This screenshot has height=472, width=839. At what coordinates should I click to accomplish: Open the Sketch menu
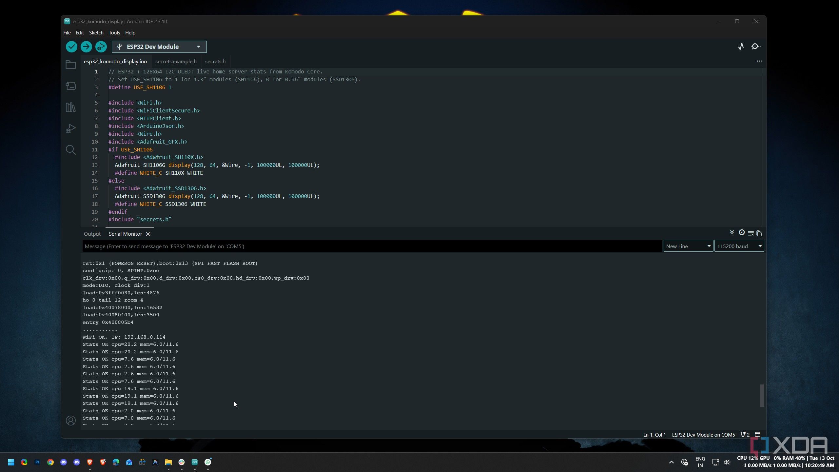[x=96, y=33]
